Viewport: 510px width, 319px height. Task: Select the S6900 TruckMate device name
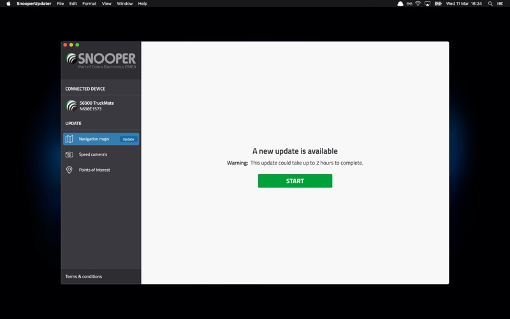(97, 103)
